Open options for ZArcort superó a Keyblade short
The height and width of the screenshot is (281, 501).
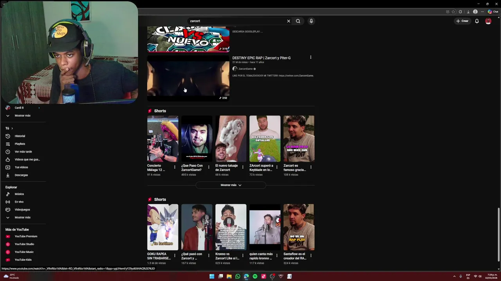point(277,167)
